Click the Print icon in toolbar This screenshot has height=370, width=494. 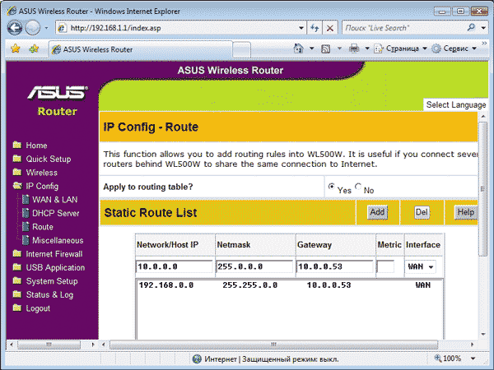coord(354,49)
